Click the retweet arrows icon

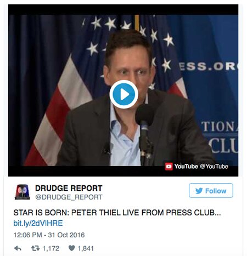pos(35,248)
